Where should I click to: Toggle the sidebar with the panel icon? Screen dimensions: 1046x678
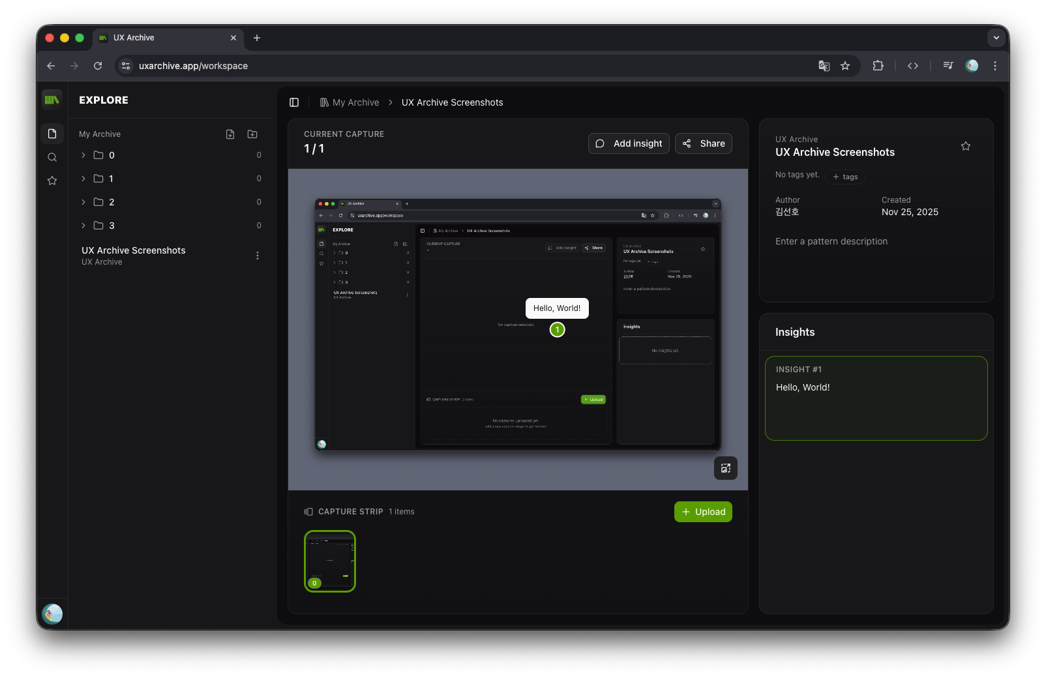pyautogui.click(x=294, y=102)
